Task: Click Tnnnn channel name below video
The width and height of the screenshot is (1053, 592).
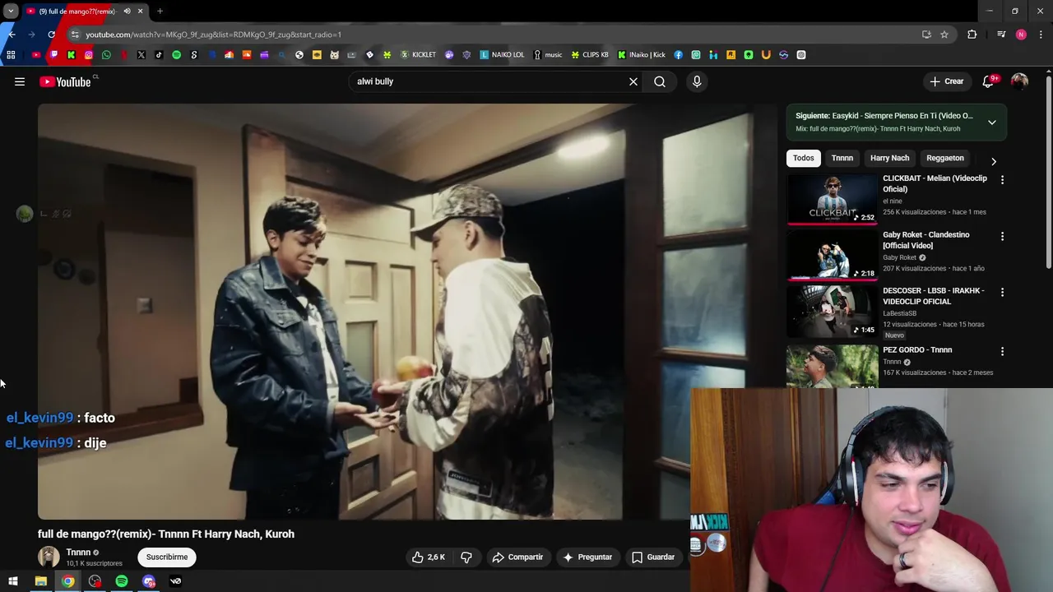Action: click(78, 553)
